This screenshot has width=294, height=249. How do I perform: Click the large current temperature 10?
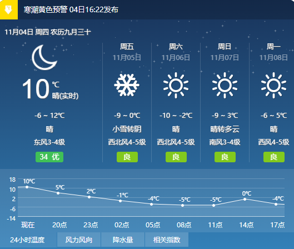pyautogui.click(x=36, y=88)
